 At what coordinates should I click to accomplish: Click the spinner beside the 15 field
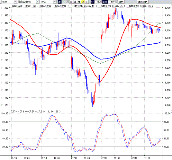point(100,2)
